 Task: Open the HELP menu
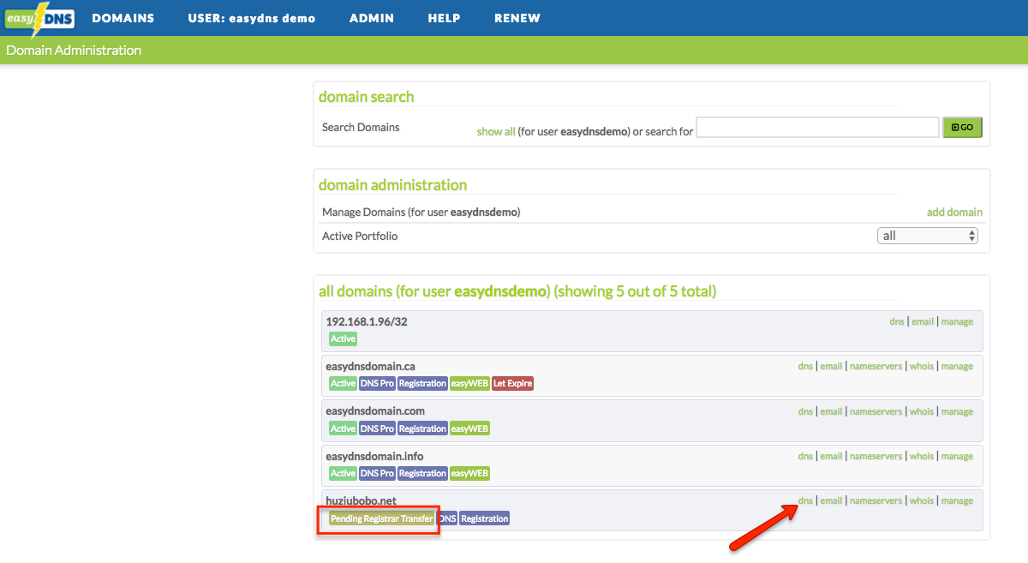click(x=445, y=18)
